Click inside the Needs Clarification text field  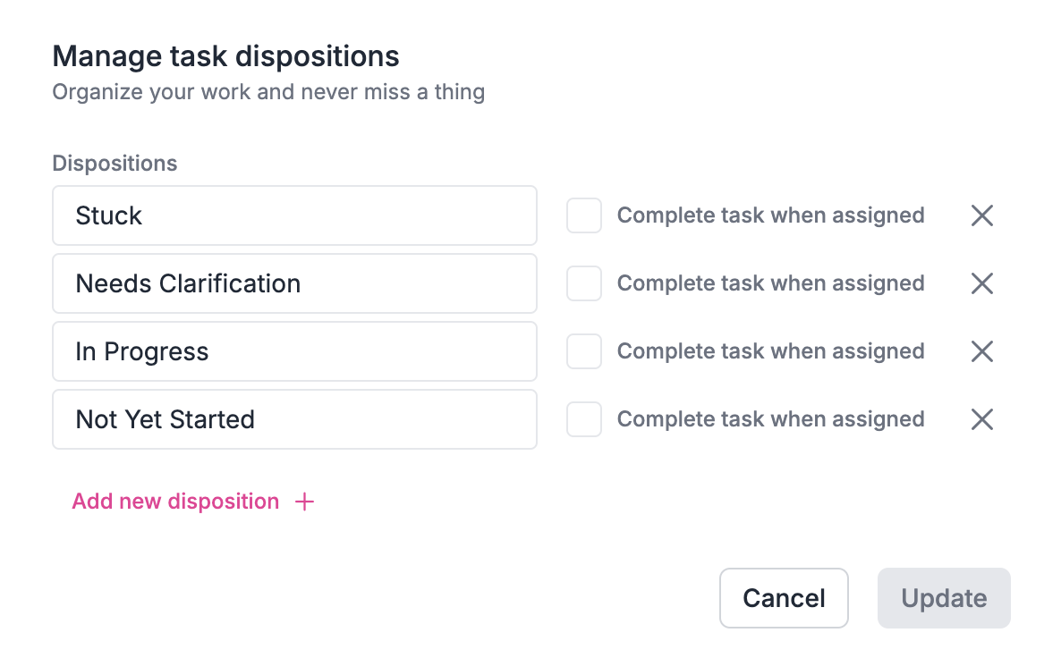pos(295,283)
